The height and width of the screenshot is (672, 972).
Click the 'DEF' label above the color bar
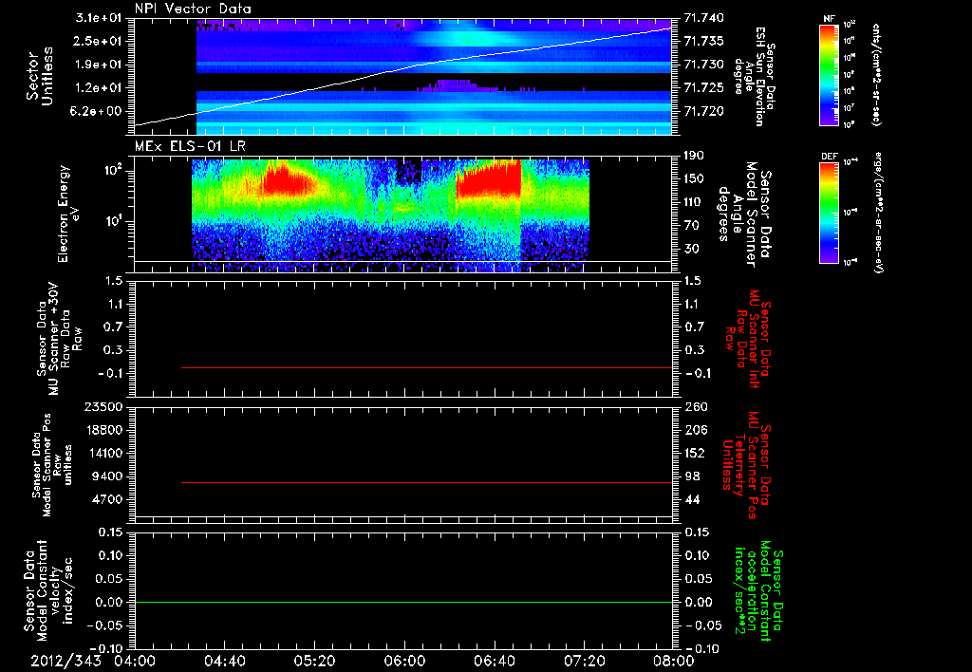point(830,157)
